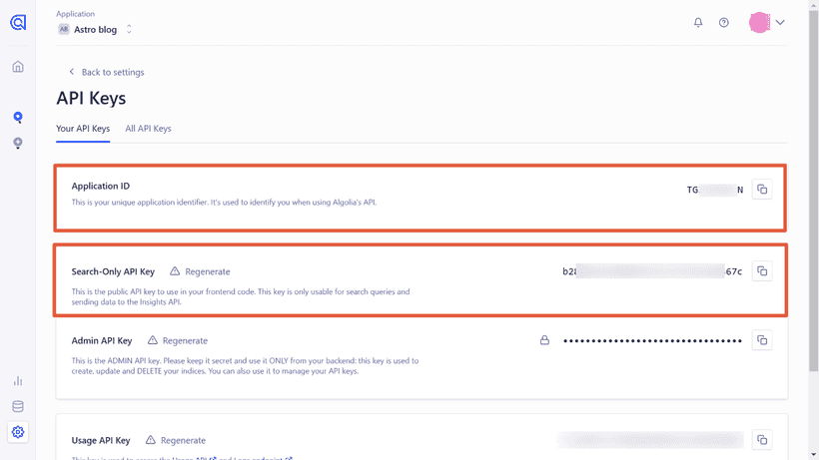
Task: Copy the Search-Only API Key
Action: pyautogui.click(x=762, y=271)
